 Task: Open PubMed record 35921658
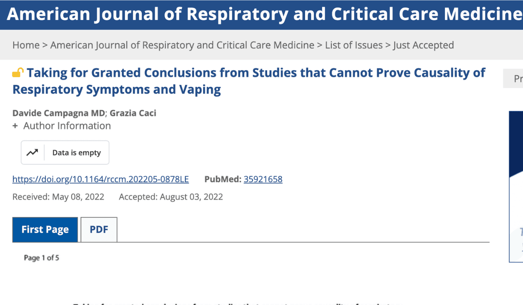pos(263,179)
